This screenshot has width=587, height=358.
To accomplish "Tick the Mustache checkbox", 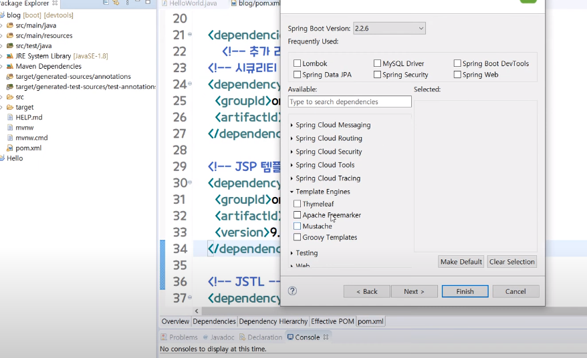I will coord(298,226).
